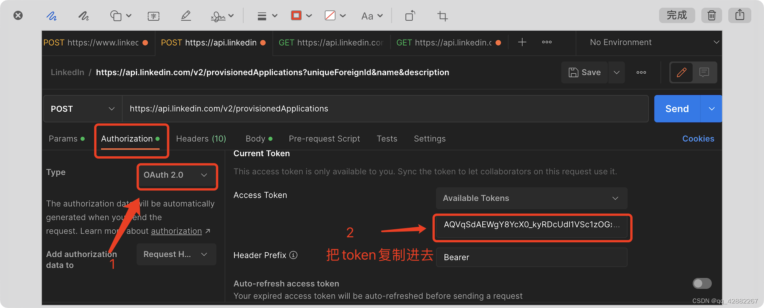Image resolution: width=764 pixels, height=308 pixels.
Task: Close the markup preview window
Action: click(x=18, y=15)
